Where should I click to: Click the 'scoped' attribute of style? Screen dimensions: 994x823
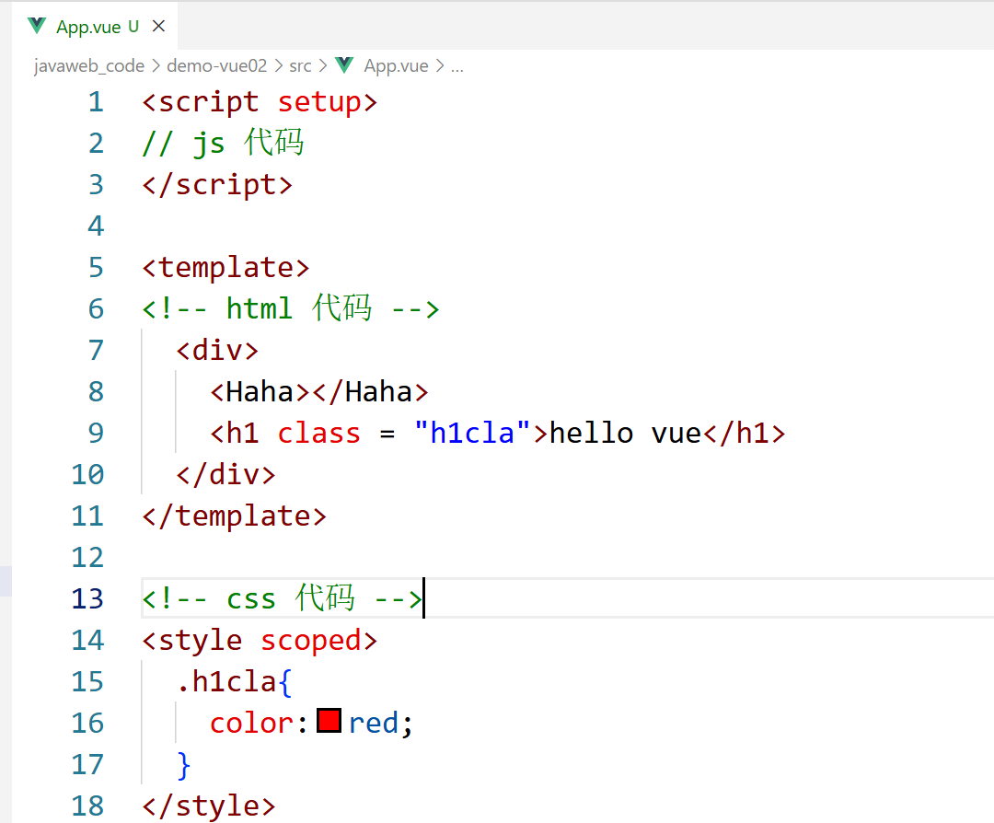pyautogui.click(x=311, y=641)
